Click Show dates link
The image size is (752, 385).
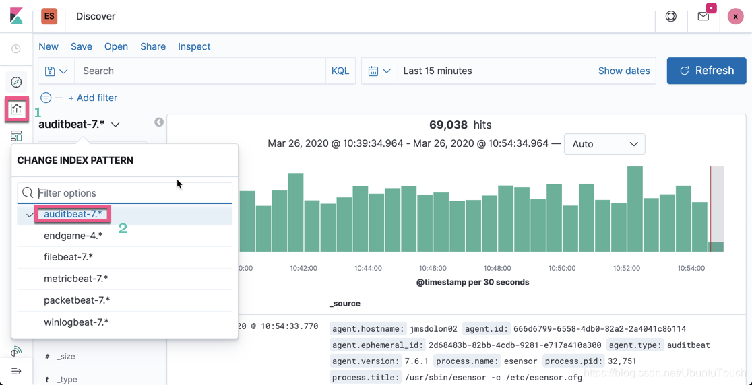pos(624,71)
